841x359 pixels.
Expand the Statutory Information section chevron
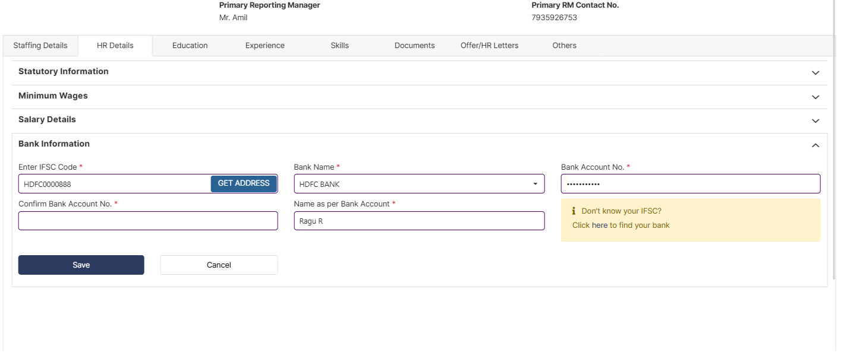815,73
